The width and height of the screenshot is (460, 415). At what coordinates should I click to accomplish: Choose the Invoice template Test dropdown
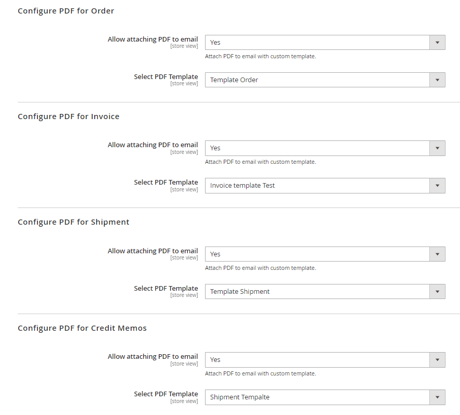click(x=325, y=186)
